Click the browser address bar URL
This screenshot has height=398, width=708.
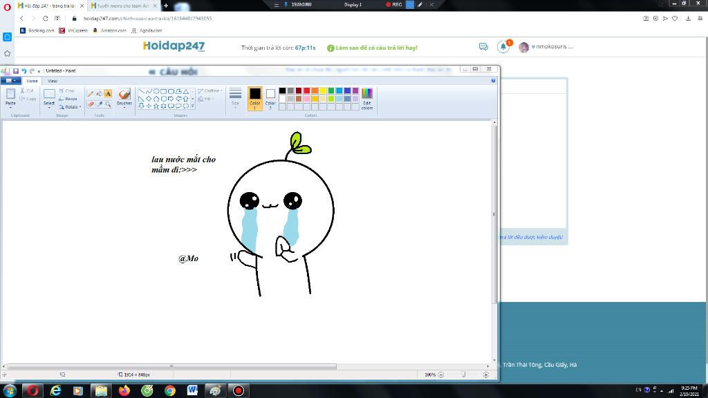[x=148, y=19]
